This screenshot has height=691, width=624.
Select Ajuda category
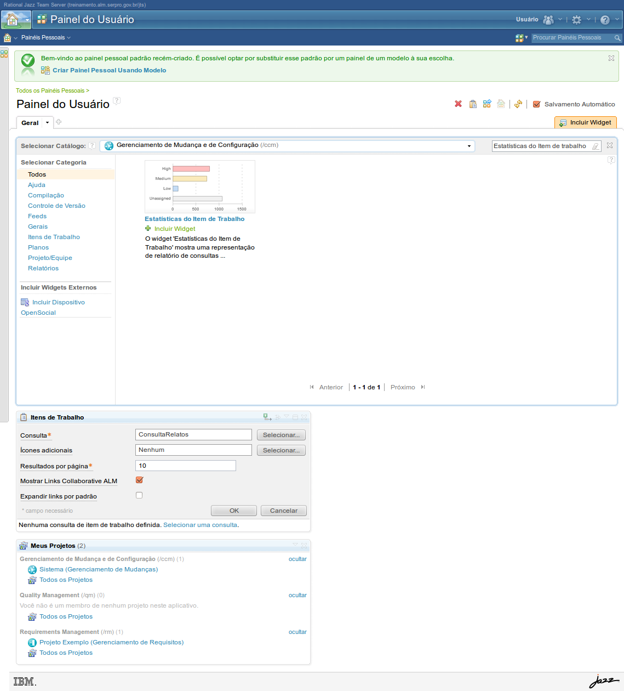click(37, 185)
